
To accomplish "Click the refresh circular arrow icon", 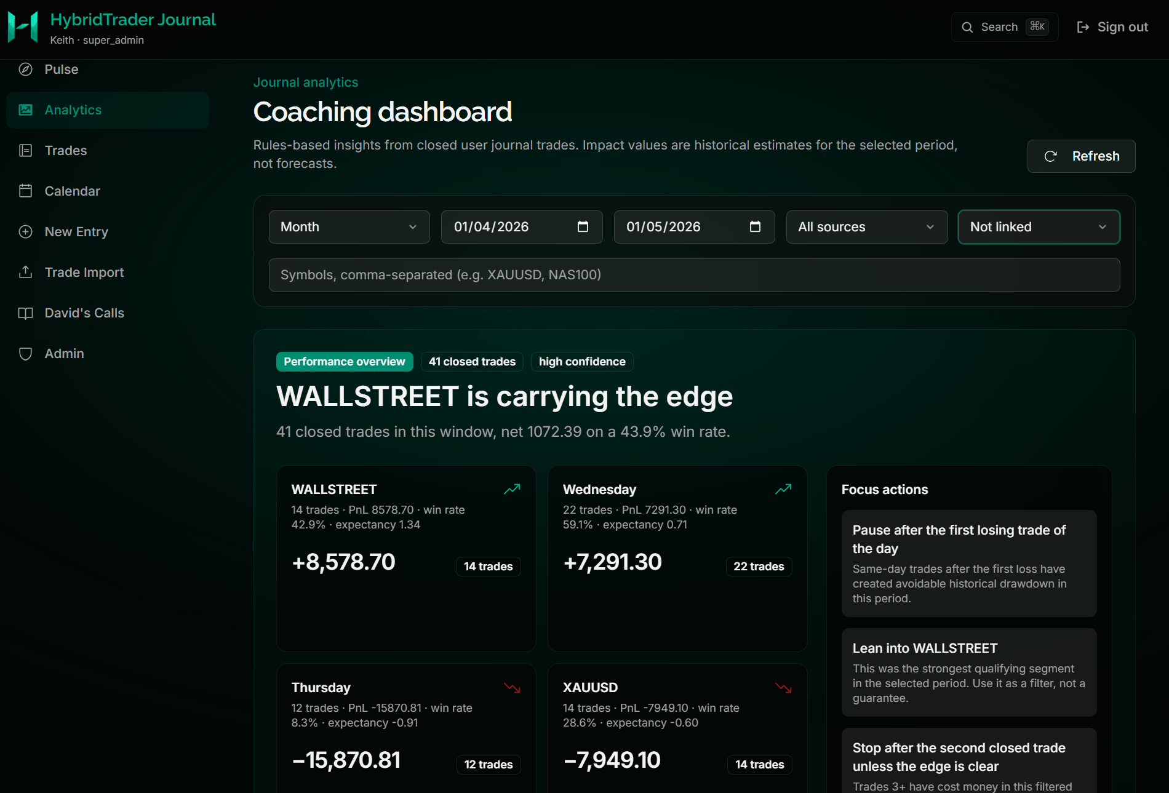I will 1051,156.
